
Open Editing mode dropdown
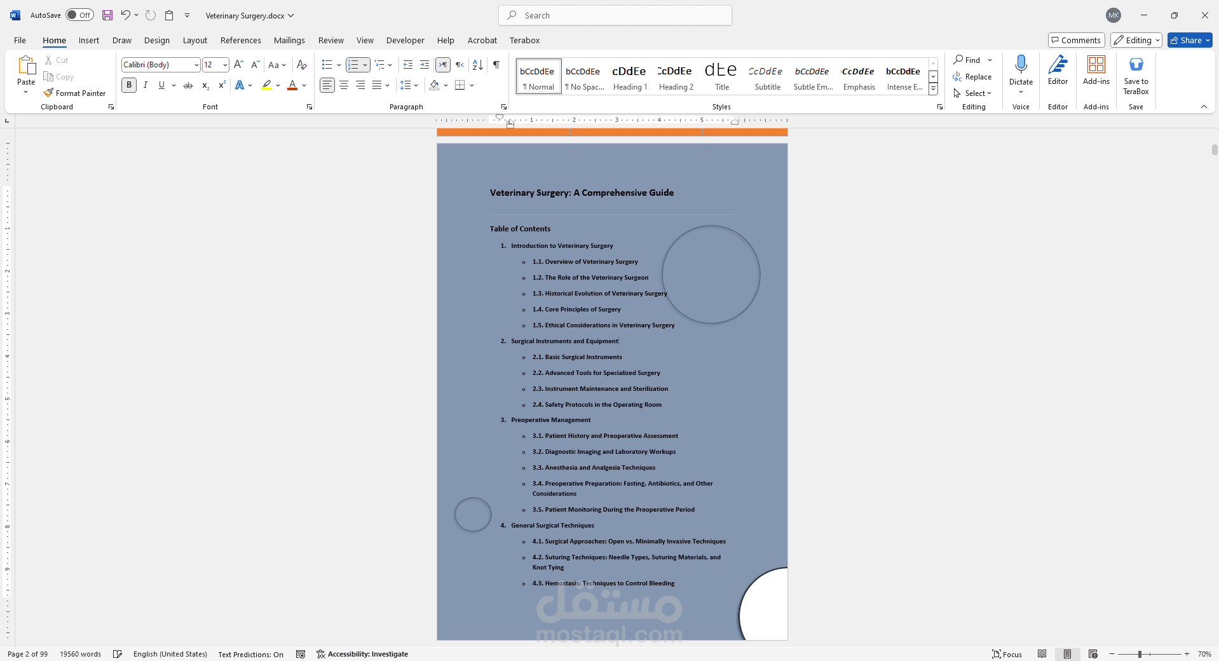[1136, 40]
